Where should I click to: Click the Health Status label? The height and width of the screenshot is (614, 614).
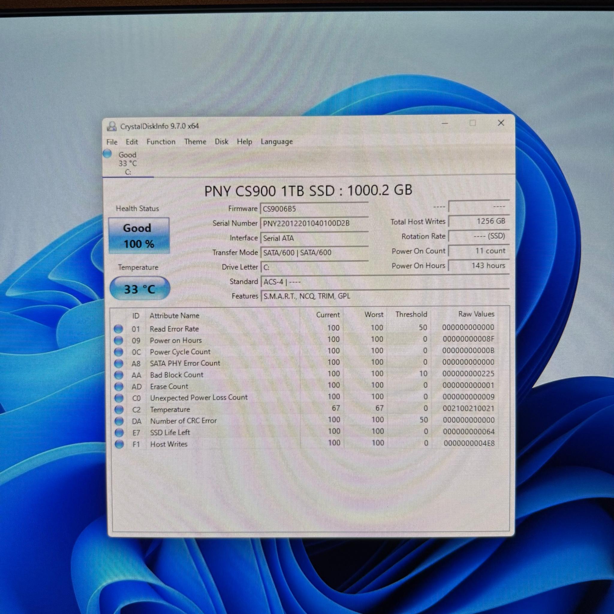[137, 208]
